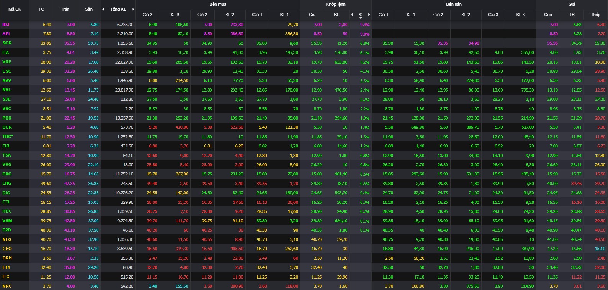Screen dimensions: 608x290
Task: Click the Trần column header
Action: point(65,9)
